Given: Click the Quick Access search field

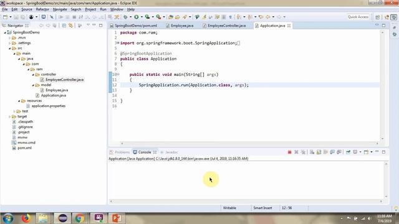Looking at the screenshot, I should [x=358, y=17].
